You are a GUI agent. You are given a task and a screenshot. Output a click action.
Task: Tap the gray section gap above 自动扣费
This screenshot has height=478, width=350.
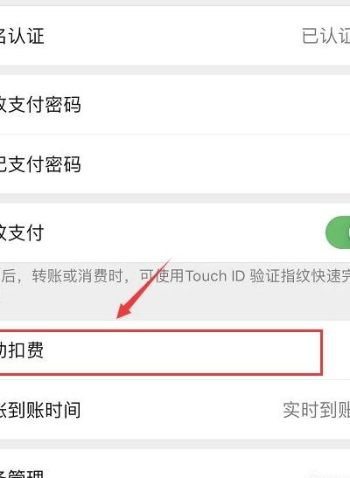(x=175, y=303)
